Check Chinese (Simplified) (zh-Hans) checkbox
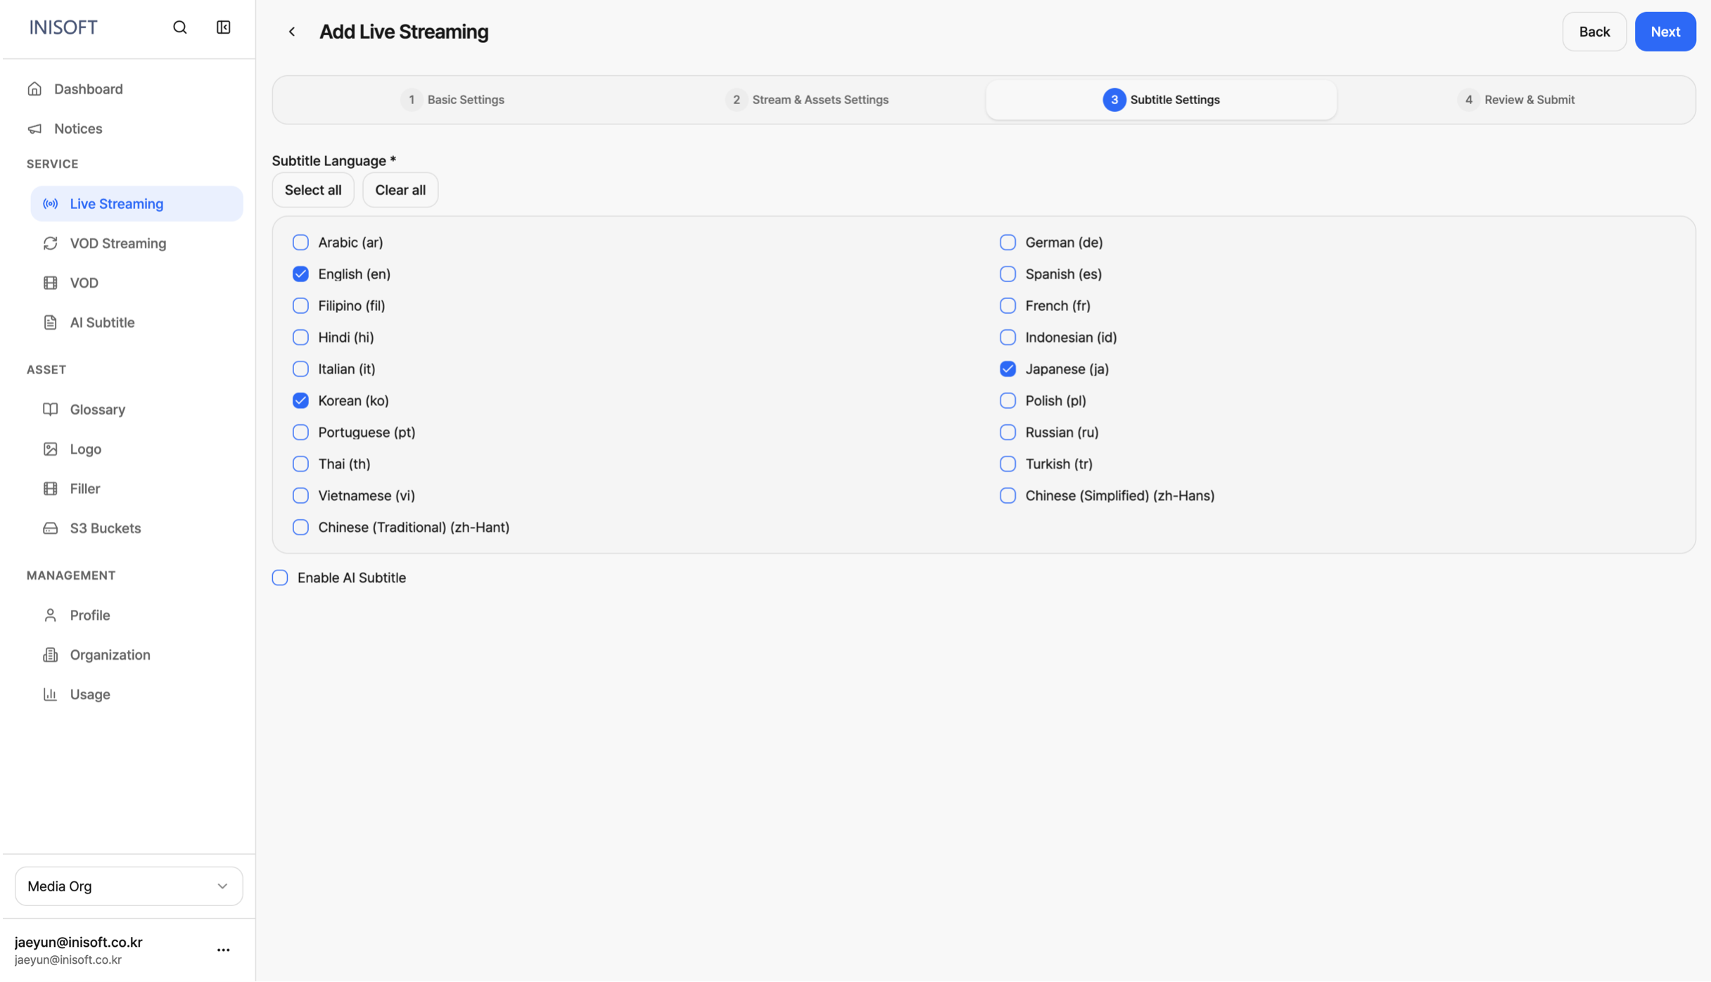This screenshot has height=982, width=1711. click(x=1007, y=495)
